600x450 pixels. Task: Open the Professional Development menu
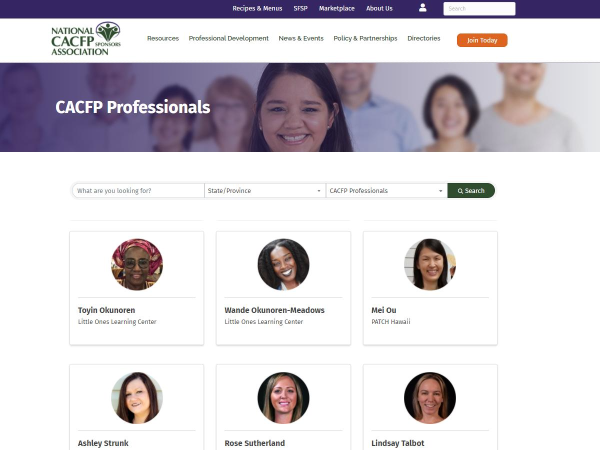pyautogui.click(x=228, y=38)
